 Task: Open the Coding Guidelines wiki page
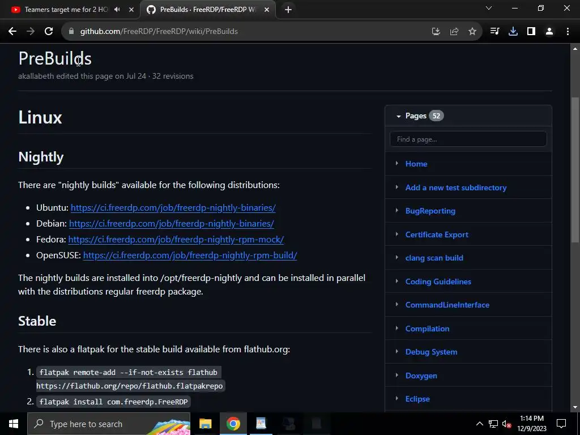438,282
